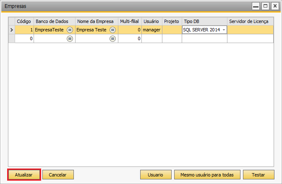
Task: Click the Multi-filial cell in empty row
Action: click(x=130, y=38)
